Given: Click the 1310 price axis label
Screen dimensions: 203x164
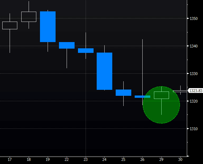Looking at the screenshot, I should click(x=194, y=129).
